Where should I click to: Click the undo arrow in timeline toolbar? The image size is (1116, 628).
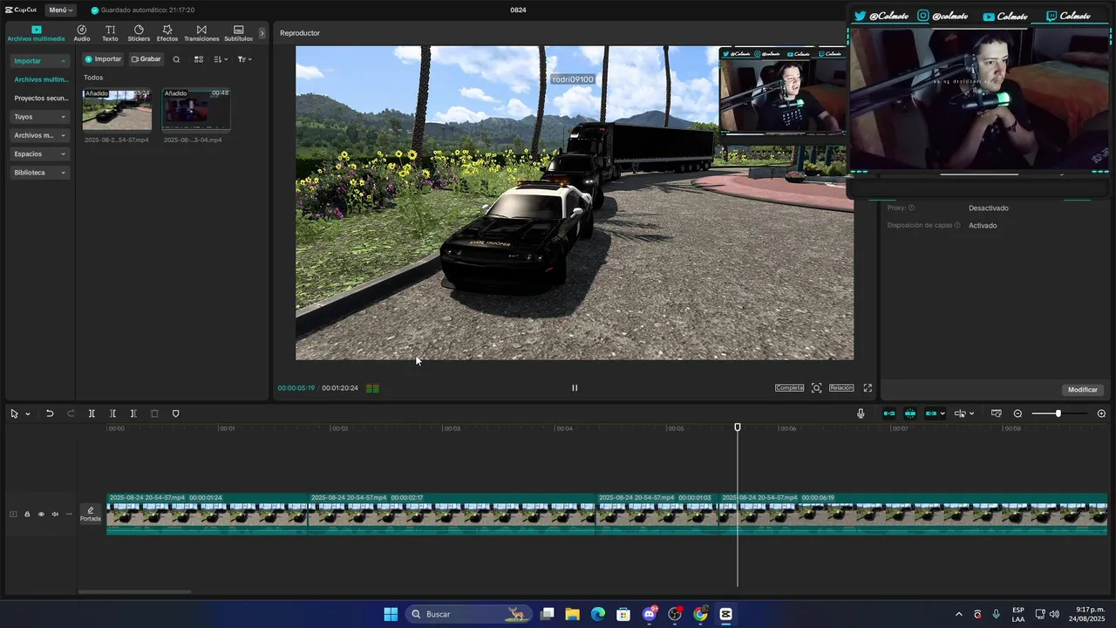(50, 413)
